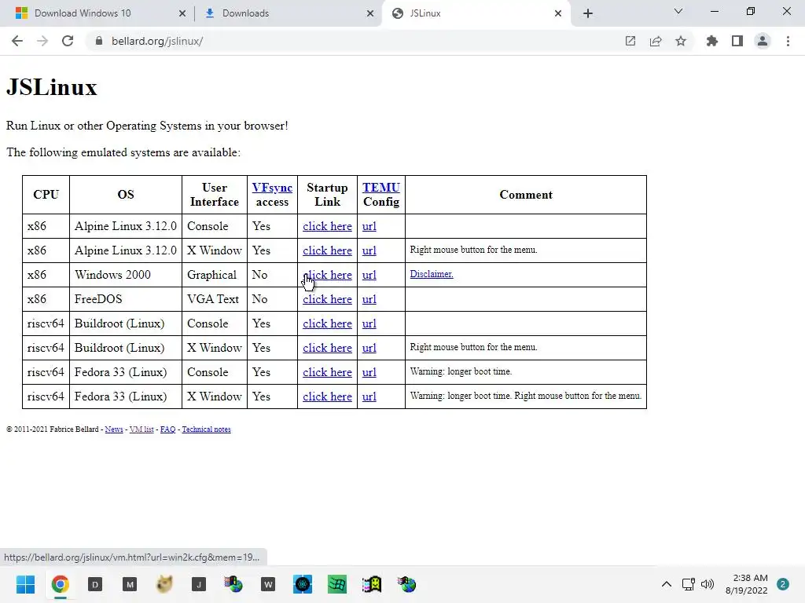Open config url for Buildroot Console
This screenshot has width=805, height=603.
coord(369,323)
